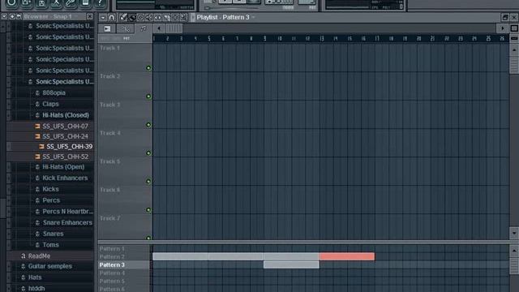The height and width of the screenshot is (292, 519).
Task: Click the last tool icon before Playlist title
Action: click(x=183, y=17)
